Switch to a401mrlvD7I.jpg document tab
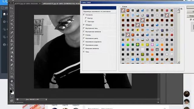This screenshot has width=194, height=109. [61, 4]
